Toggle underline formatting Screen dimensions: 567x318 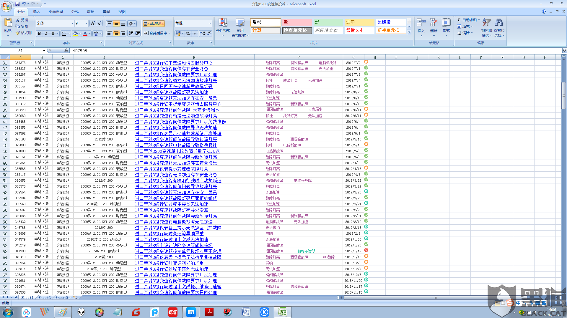pyautogui.click(x=53, y=34)
